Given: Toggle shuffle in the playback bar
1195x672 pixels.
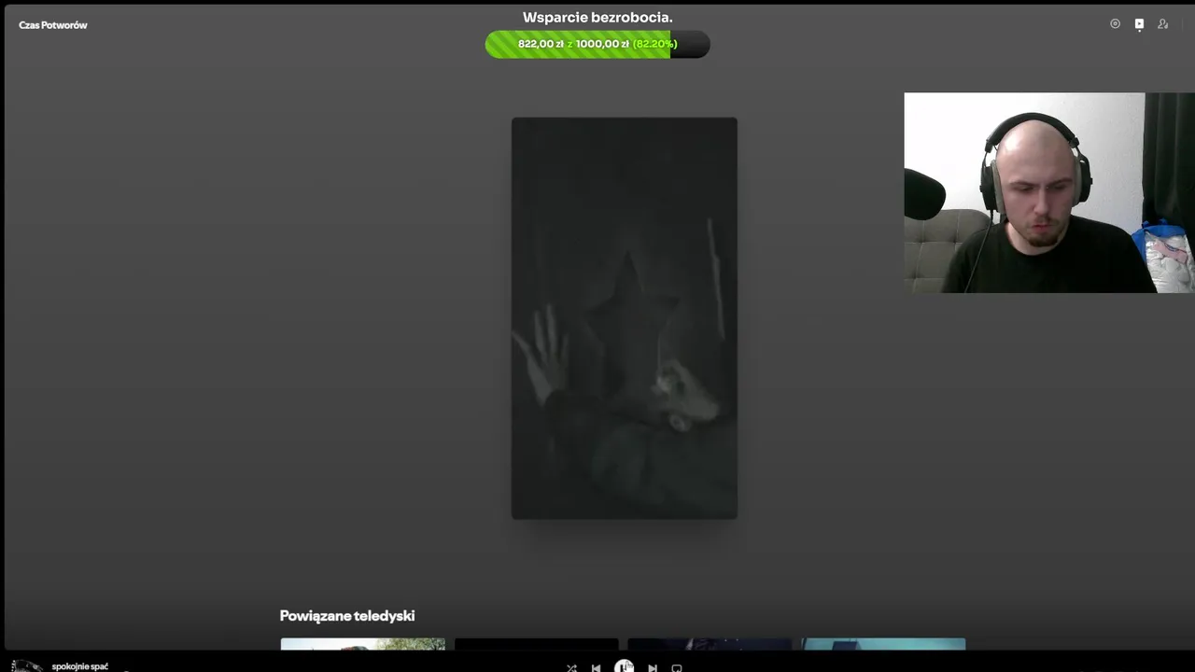Looking at the screenshot, I should coord(571,668).
